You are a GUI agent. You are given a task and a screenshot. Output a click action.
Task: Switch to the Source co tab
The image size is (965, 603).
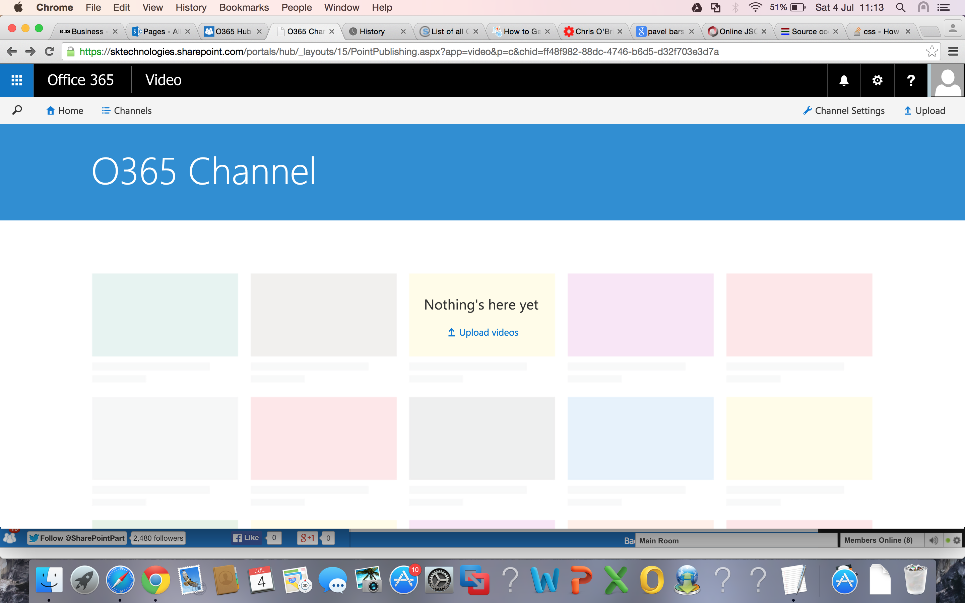809,31
